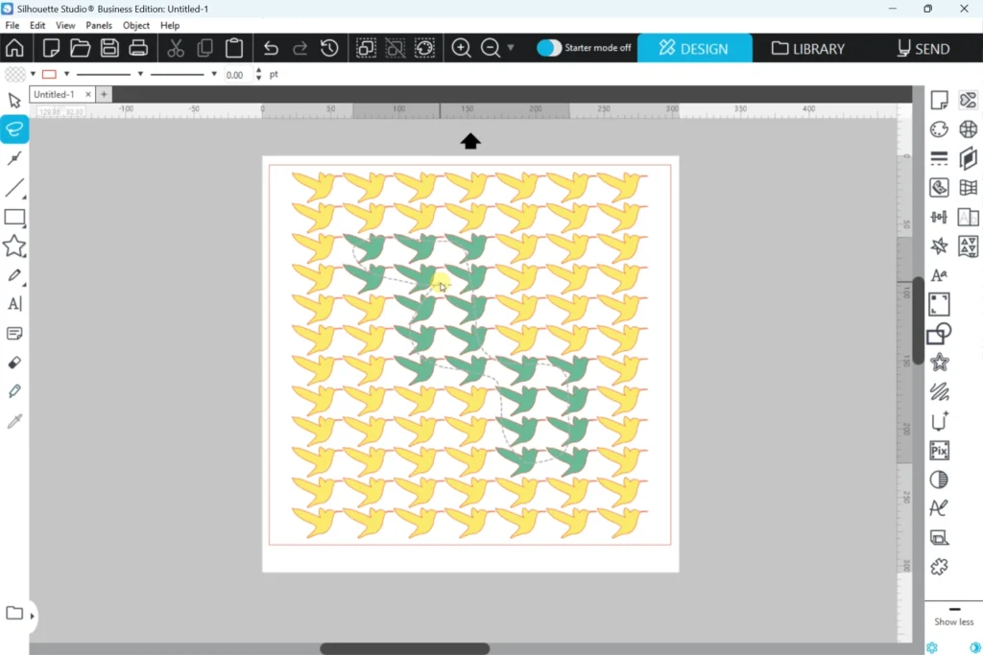
Task: Open the line color dropdown arrow
Action: (66, 74)
